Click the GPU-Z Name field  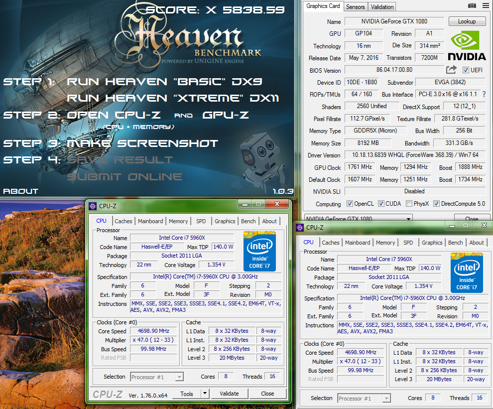point(394,21)
